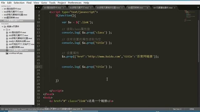The width and height of the screenshot is (200, 112).
Task: Close the 003获取元素绝对位置.html tab
Action: pyautogui.click(x=122, y=8)
